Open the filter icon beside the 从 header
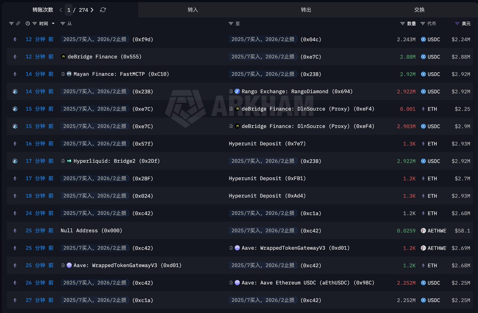 click(63, 24)
